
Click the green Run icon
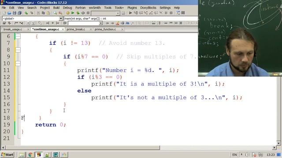73,13
